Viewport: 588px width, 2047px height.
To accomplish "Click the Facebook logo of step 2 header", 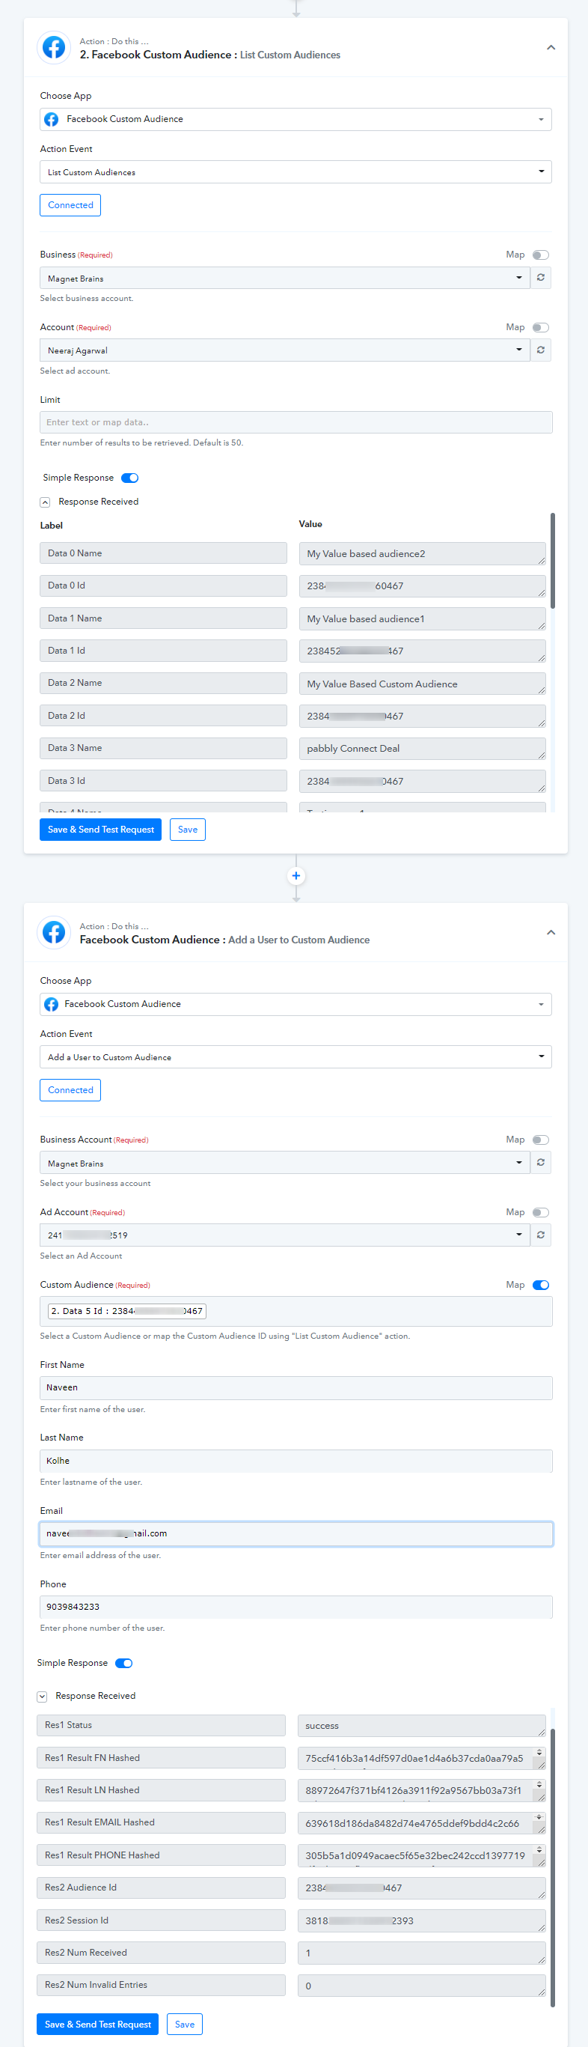I will [x=54, y=48].
